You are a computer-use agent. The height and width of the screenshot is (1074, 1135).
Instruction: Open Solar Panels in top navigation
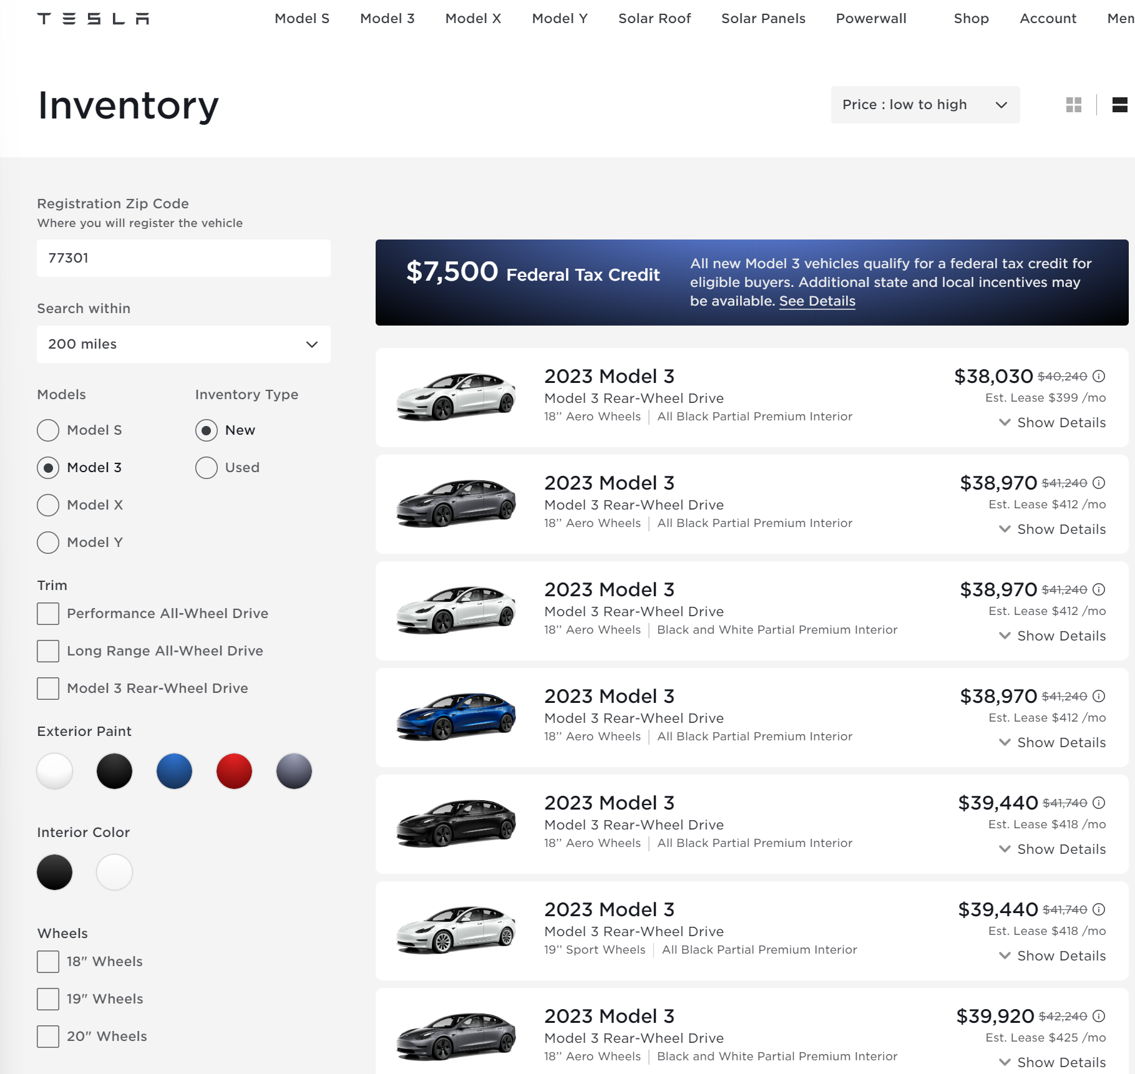(763, 19)
